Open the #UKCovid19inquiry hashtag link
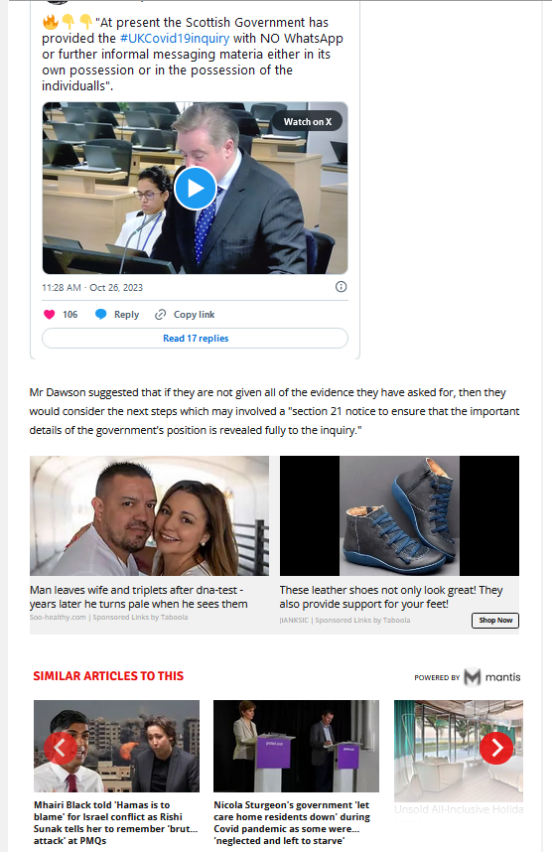The height and width of the screenshot is (852, 552). 175,39
